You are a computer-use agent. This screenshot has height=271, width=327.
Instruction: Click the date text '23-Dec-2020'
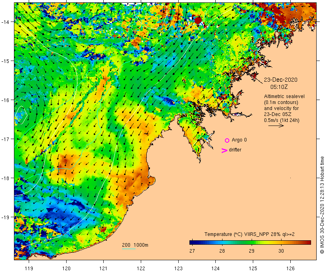[281, 80]
